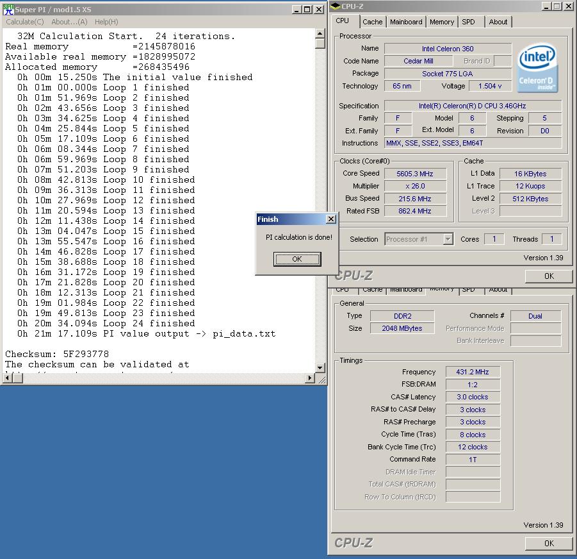The width and height of the screenshot is (577, 559).
Task: Click the Command Rate value 1T
Action: pos(473,460)
